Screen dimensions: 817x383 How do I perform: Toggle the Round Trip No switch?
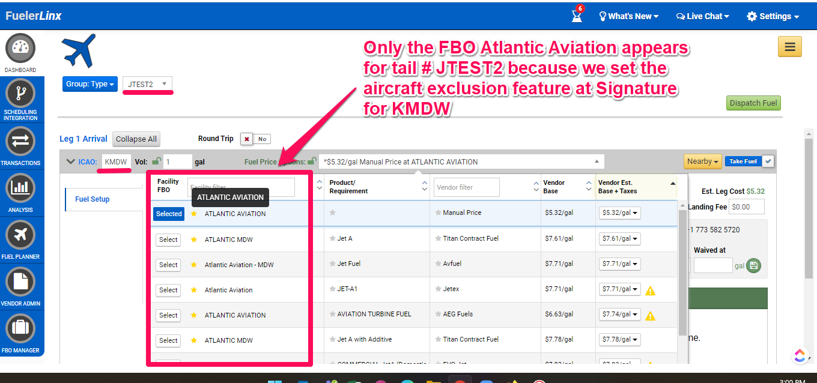pos(255,139)
